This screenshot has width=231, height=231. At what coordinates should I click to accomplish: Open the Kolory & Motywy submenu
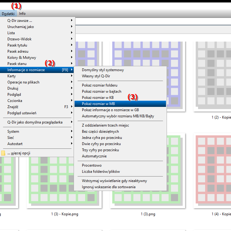[37, 58]
